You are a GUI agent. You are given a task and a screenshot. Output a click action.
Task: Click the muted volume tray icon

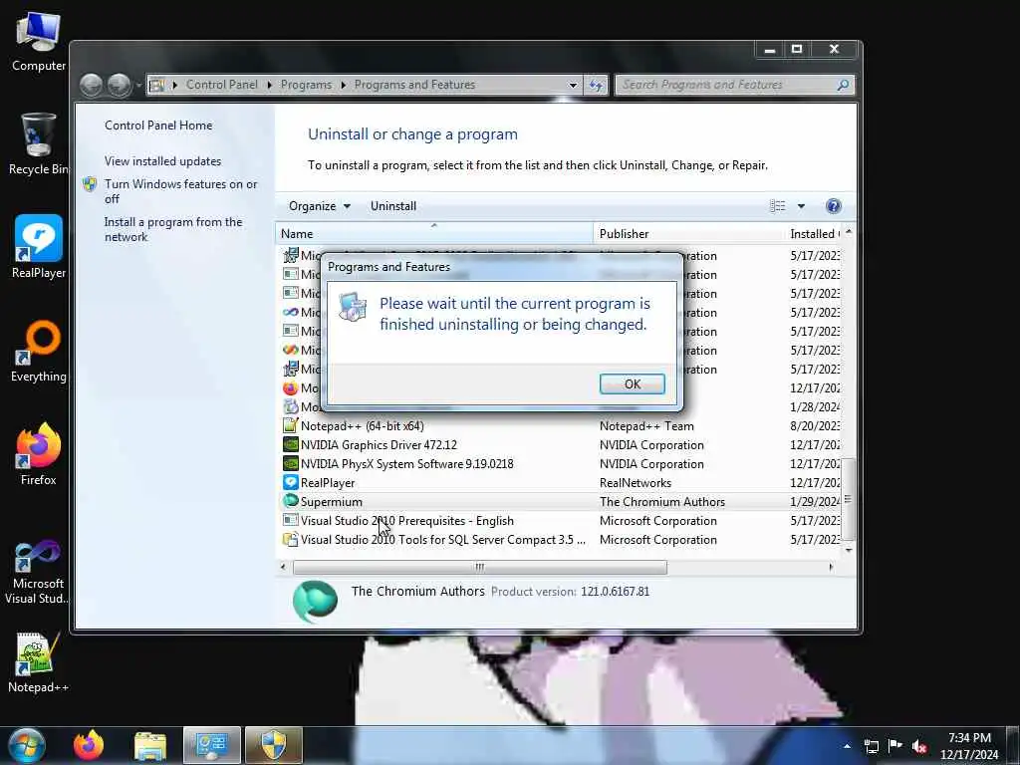(919, 746)
